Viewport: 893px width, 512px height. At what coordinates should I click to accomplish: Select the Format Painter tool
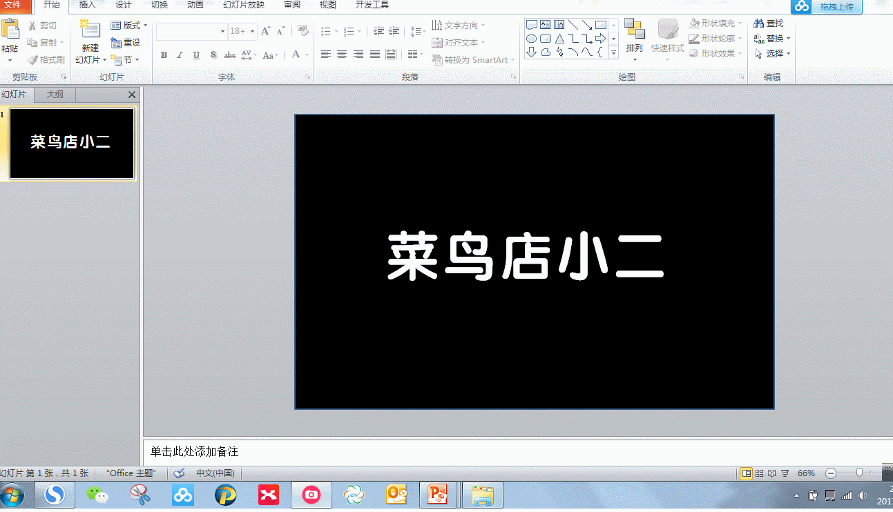(x=45, y=59)
